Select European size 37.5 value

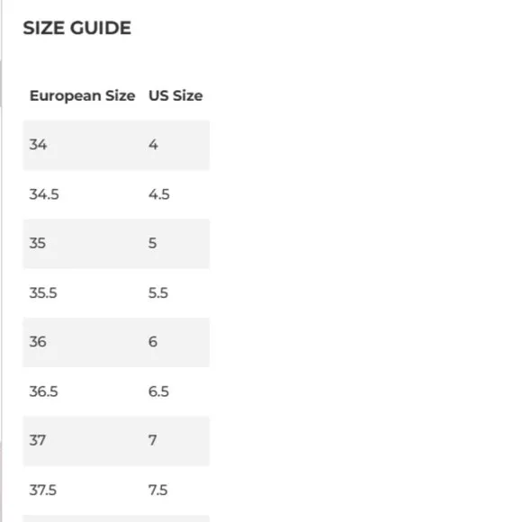(42, 490)
